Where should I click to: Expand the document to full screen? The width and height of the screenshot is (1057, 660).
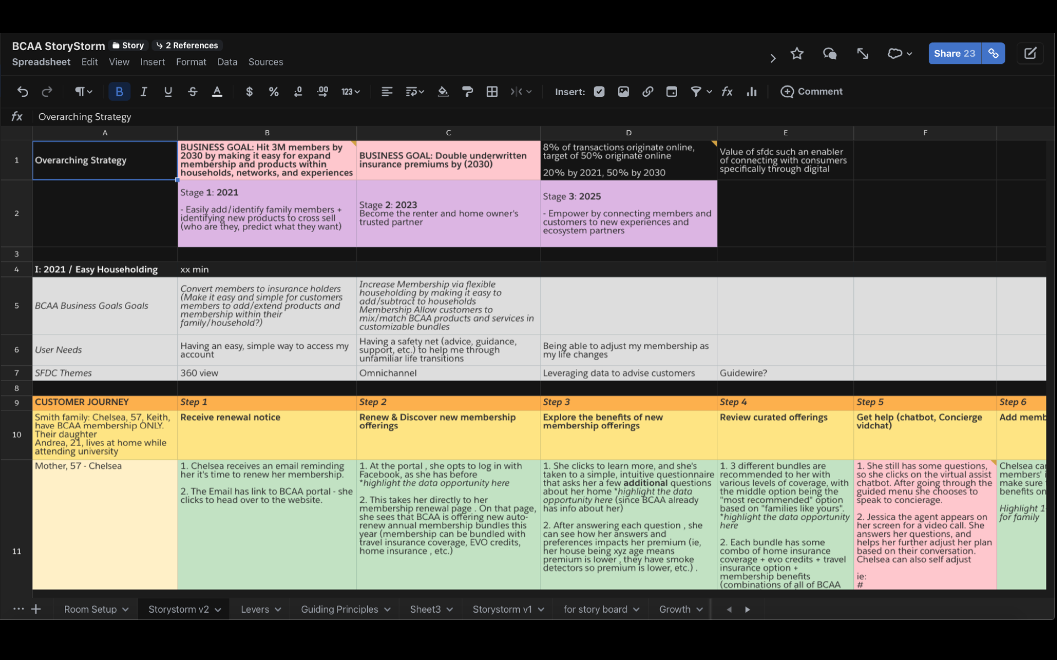[x=863, y=53]
